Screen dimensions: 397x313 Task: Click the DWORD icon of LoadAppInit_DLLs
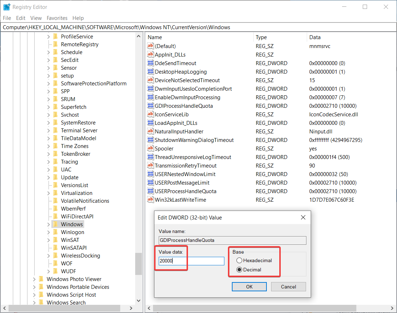[151, 123]
